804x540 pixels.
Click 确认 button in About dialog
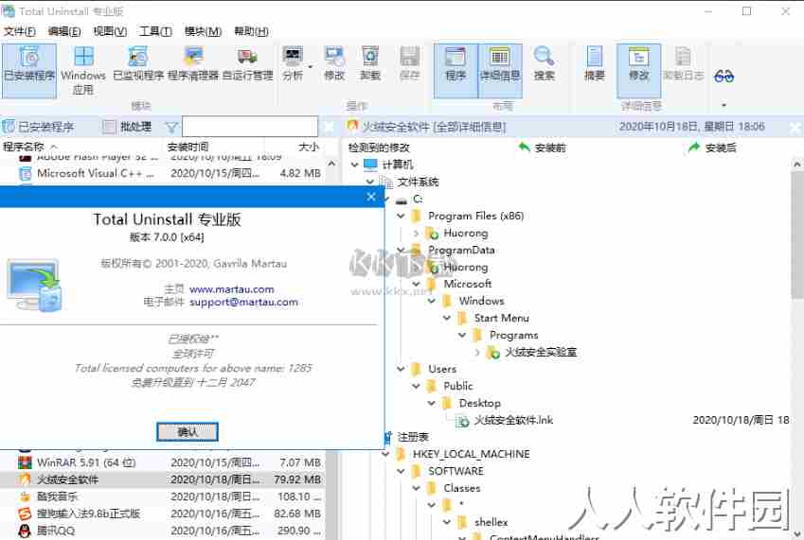pos(188,431)
